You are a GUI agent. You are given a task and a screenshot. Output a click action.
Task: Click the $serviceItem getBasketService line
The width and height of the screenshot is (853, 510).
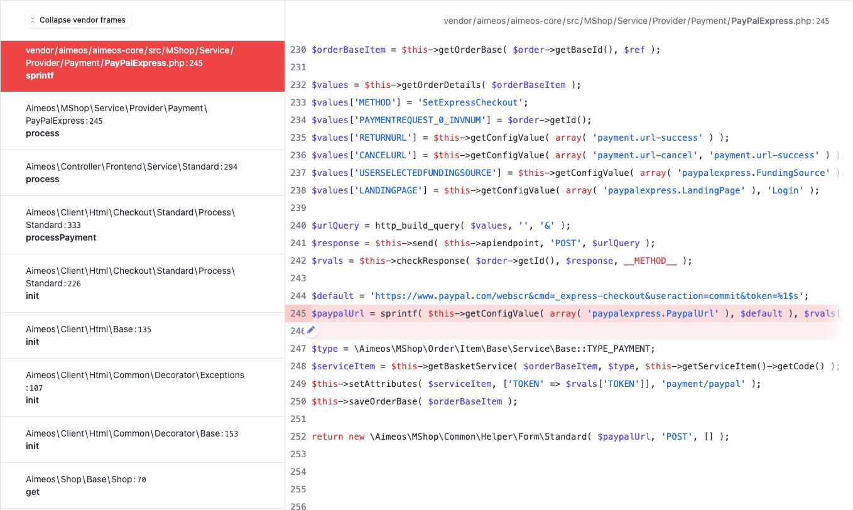pyautogui.click(x=575, y=366)
